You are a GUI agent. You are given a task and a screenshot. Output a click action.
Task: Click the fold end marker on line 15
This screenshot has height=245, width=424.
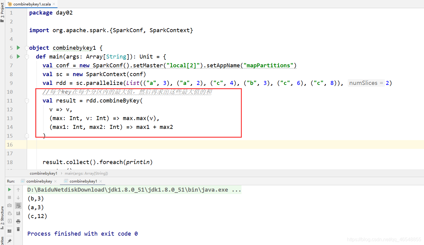pos(27,136)
